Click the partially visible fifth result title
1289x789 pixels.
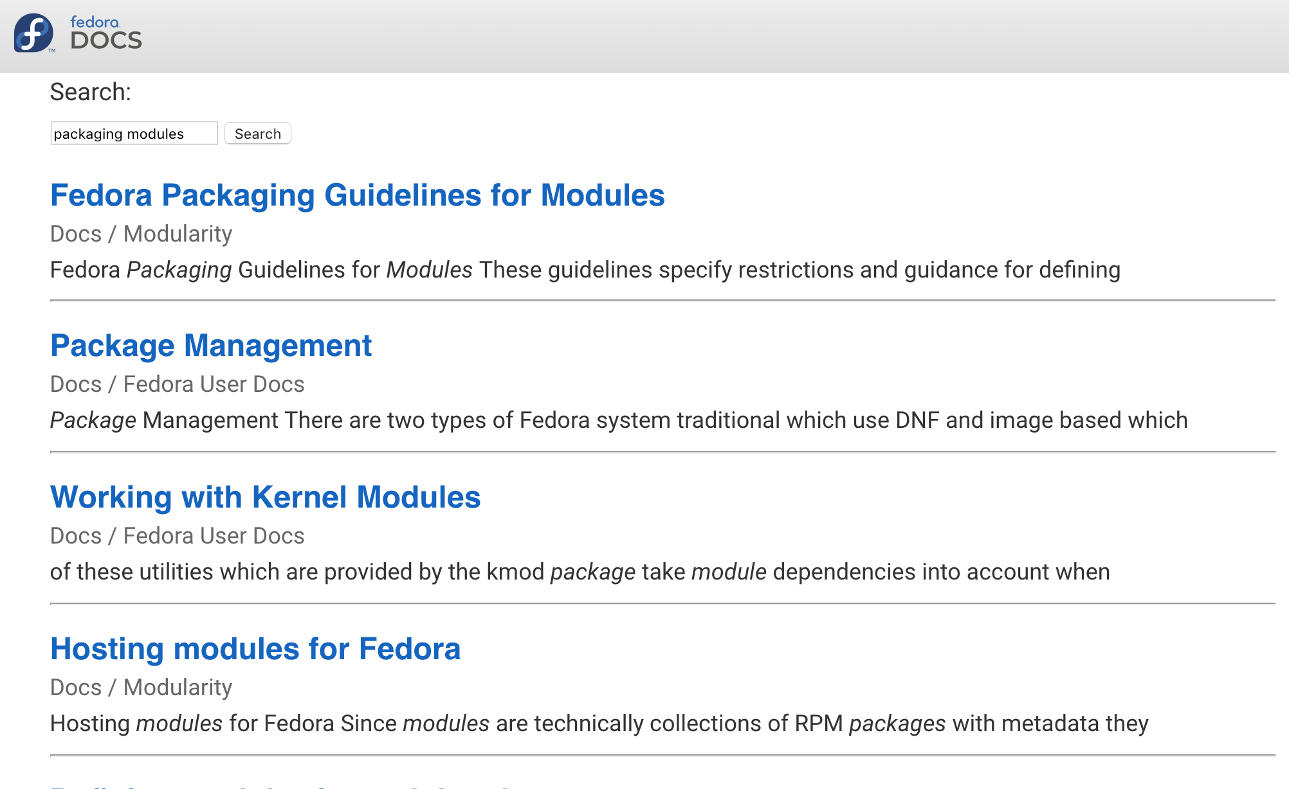pos(283,786)
